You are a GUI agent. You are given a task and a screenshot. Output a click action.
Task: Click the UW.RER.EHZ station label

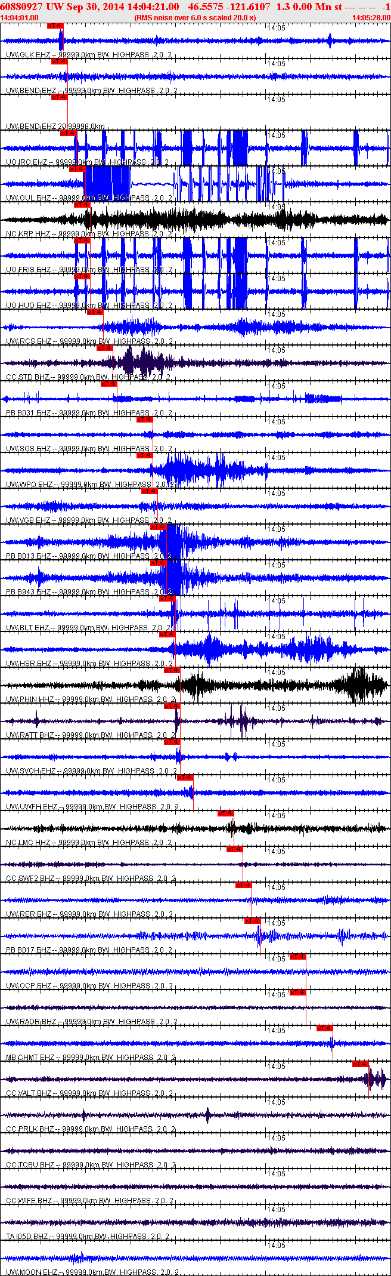click(x=89, y=914)
